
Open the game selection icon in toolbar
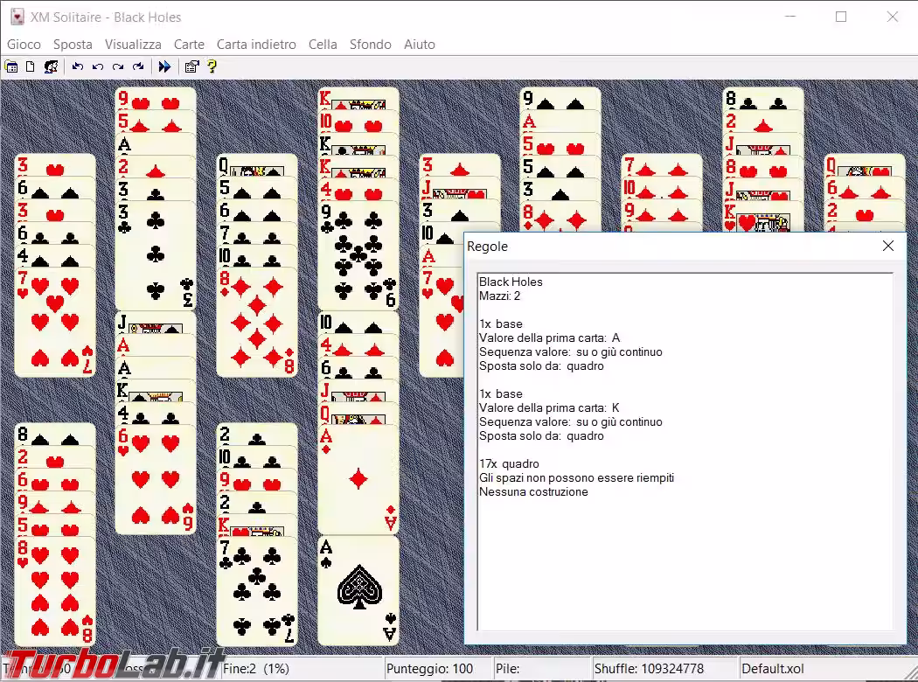[11, 66]
